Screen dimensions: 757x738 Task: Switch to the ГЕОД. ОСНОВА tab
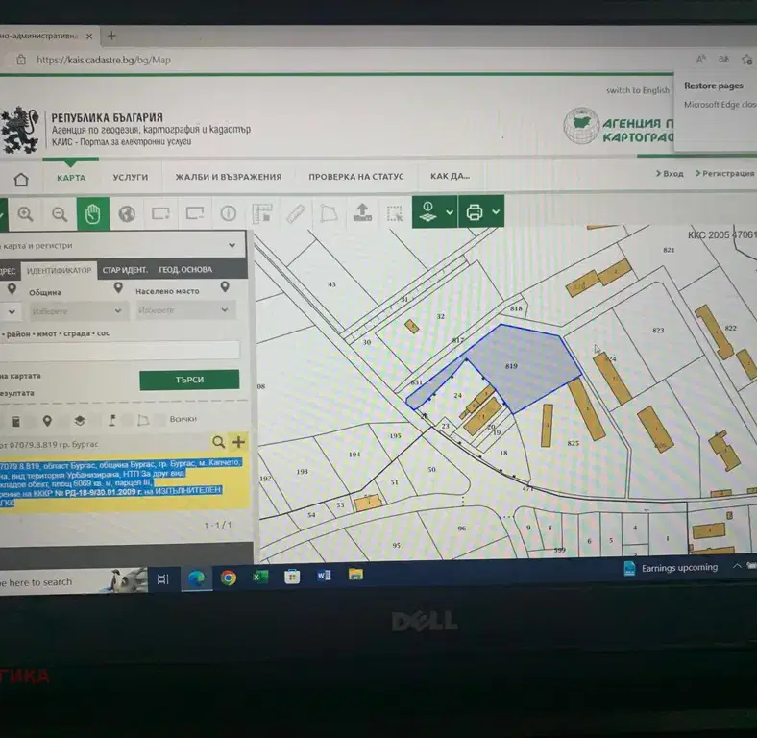point(185,269)
